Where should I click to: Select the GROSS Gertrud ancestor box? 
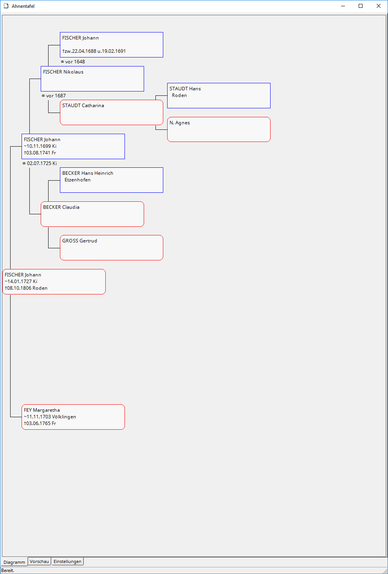(x=111, y=248)
